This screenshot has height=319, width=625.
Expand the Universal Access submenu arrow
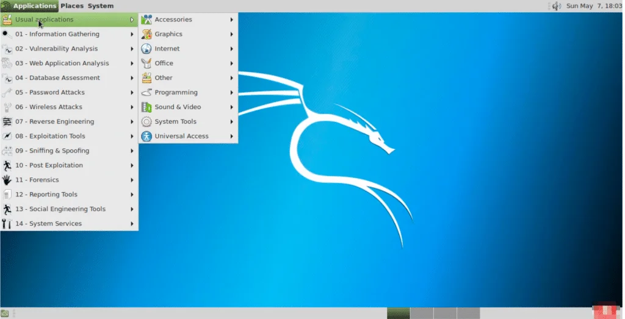pyautogui.click(x=231, y=136)
